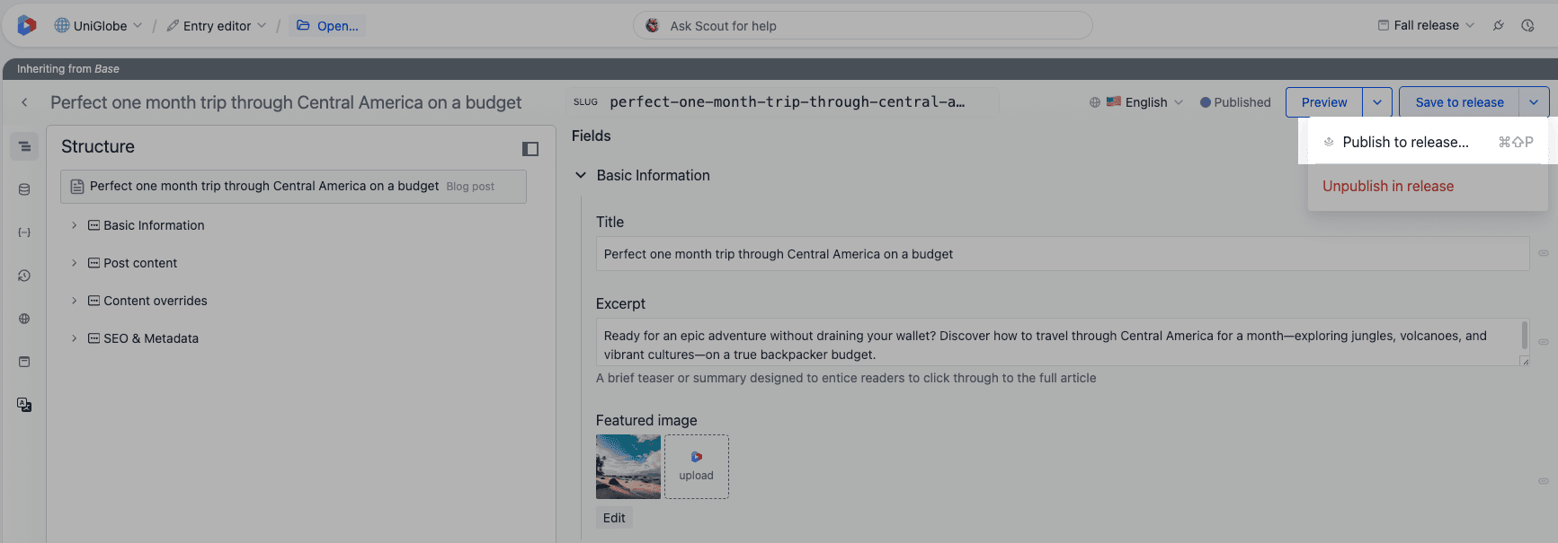Open the history clock icon in top bar
The height and width of the screenshot is (543, 1558).
(1527, 25)
